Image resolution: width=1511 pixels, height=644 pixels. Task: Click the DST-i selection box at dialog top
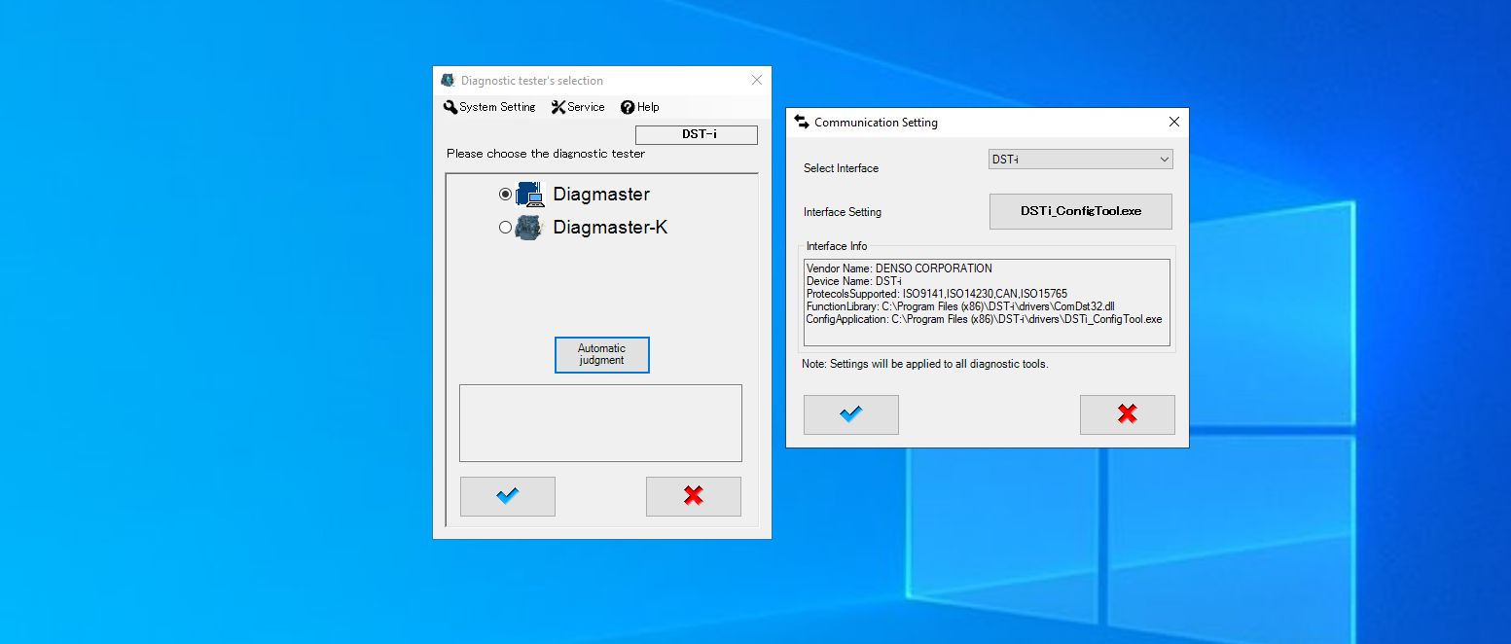point(695,134)
